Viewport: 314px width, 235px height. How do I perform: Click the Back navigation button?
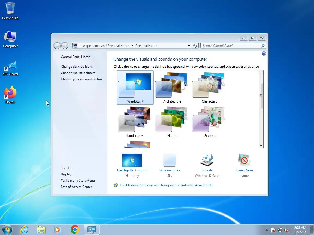57,46
